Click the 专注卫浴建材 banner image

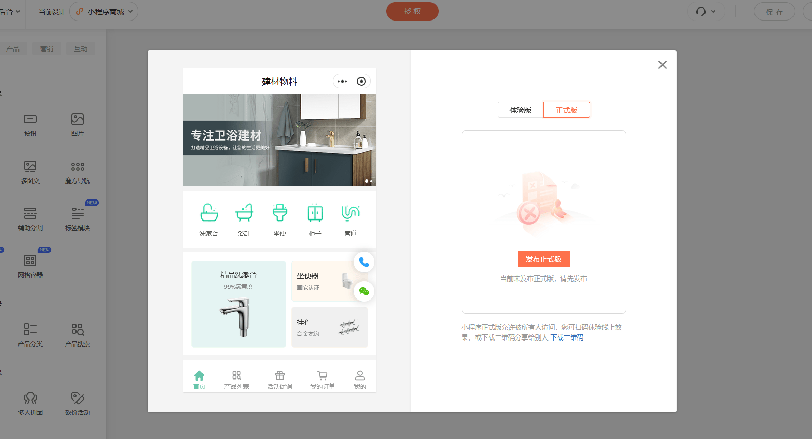coord(279,140)
